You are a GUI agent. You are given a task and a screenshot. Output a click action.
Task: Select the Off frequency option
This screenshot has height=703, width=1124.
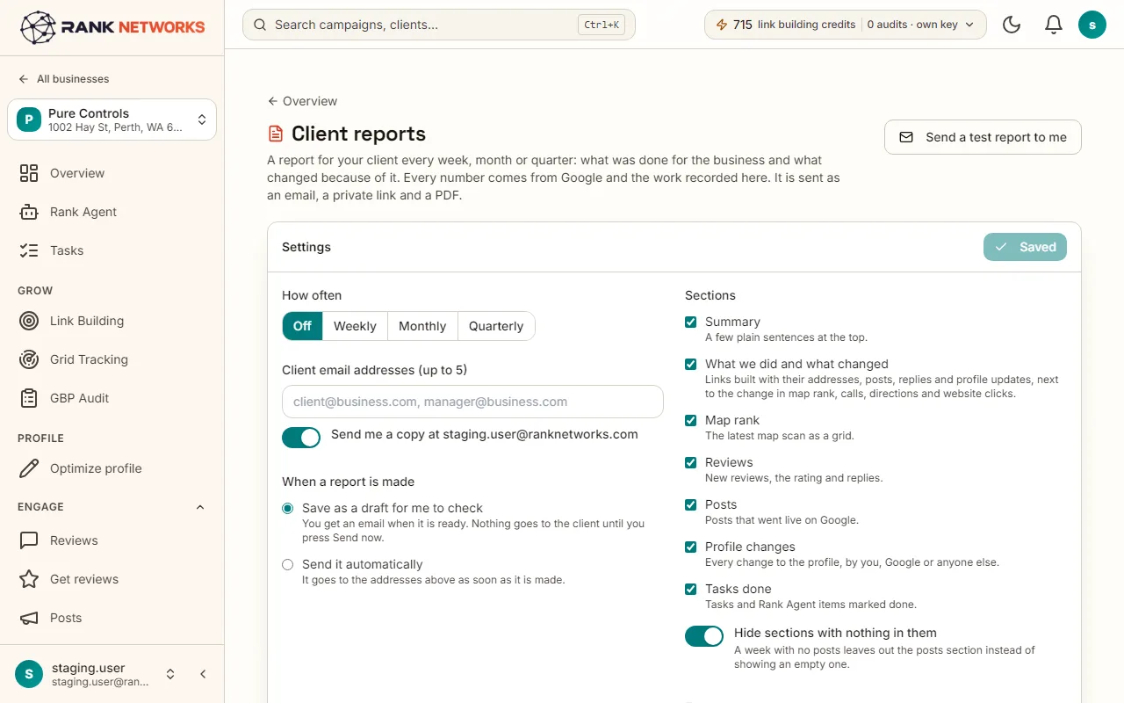pos(302,326)
